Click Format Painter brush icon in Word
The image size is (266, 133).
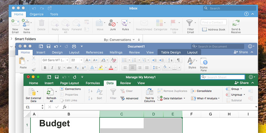[34, 69]
